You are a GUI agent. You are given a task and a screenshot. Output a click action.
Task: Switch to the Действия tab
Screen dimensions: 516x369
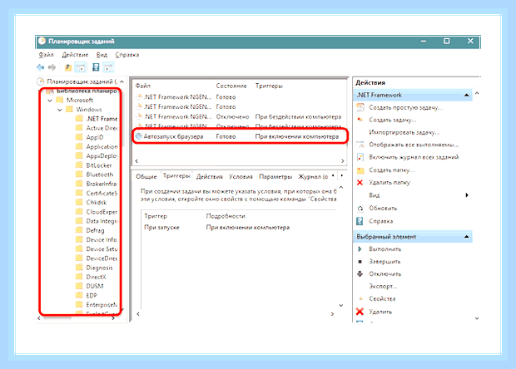[209, 176]
